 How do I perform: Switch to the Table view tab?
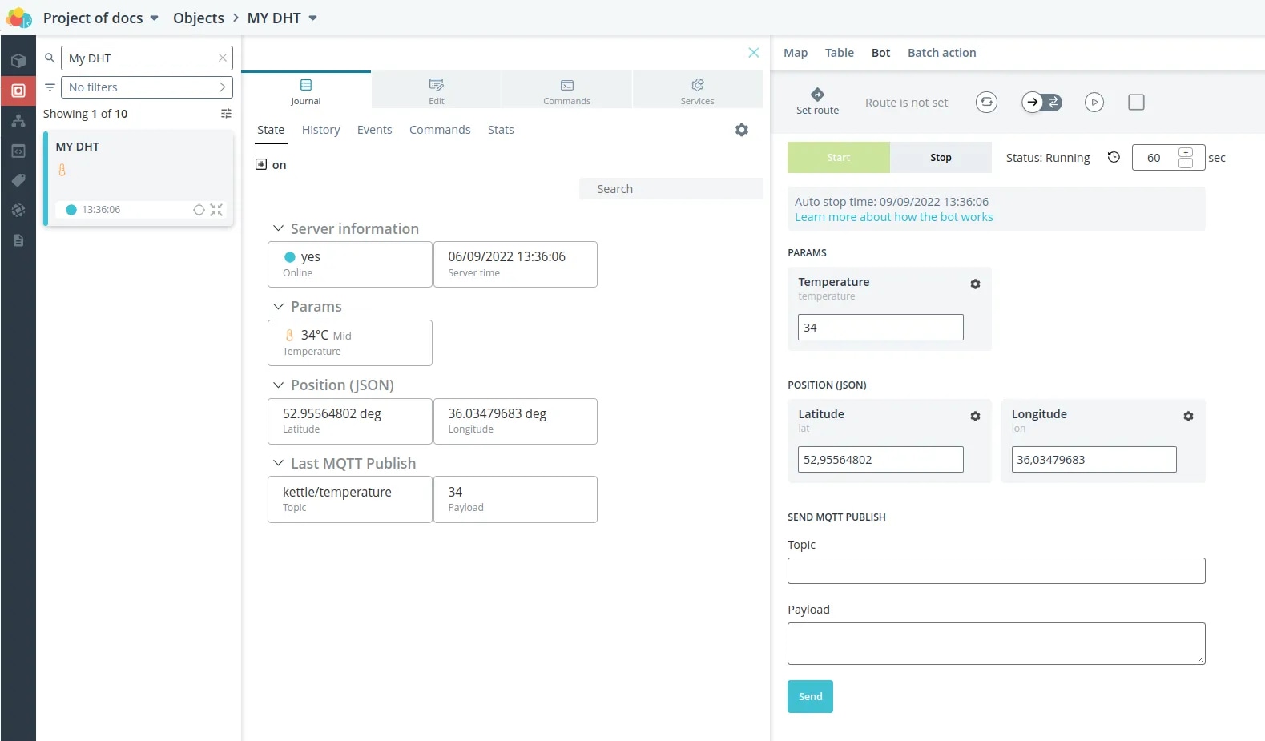[x=840, y=53]
